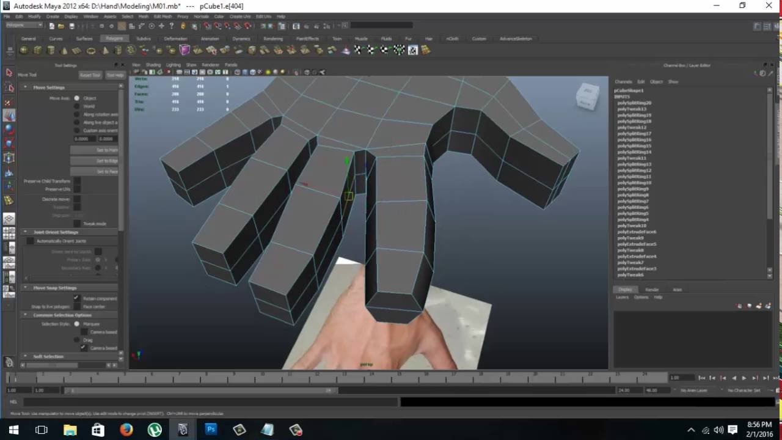Toggle Retain component spacing checkbox

click(77, 298)
